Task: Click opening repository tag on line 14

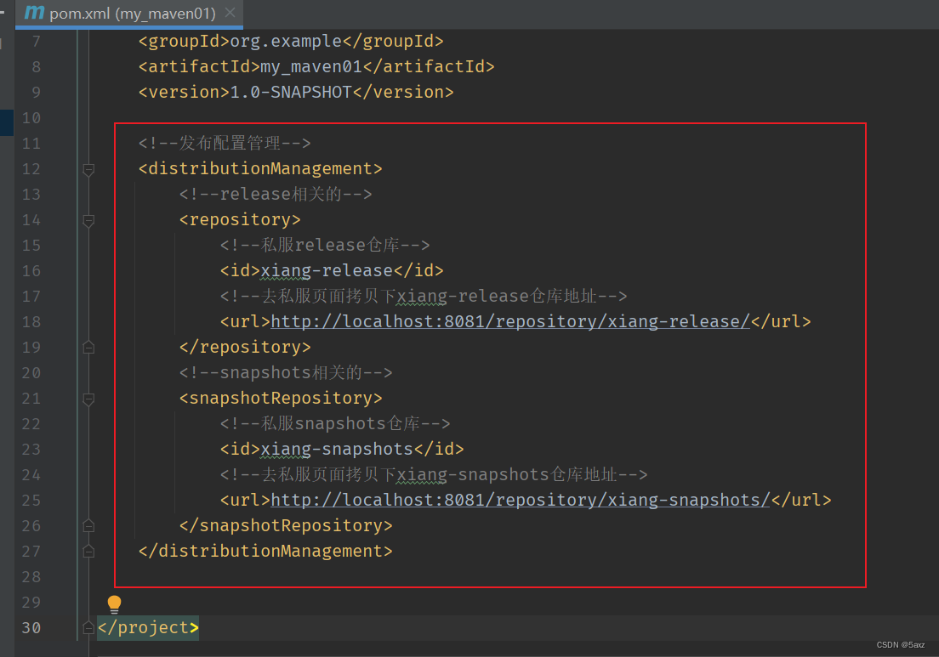Action: point(240,219)
